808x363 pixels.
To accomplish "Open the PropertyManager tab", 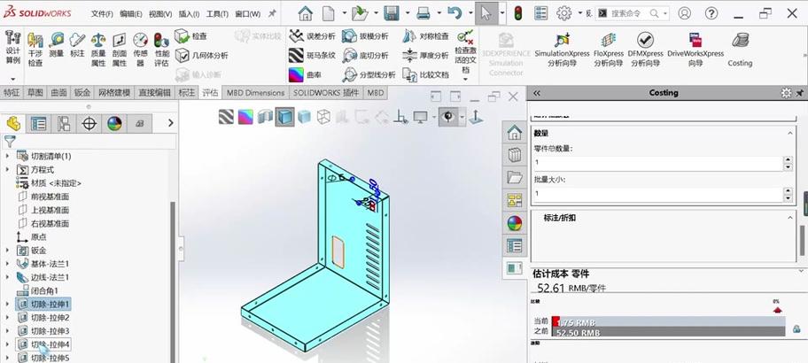I will [x=39, y=123].
